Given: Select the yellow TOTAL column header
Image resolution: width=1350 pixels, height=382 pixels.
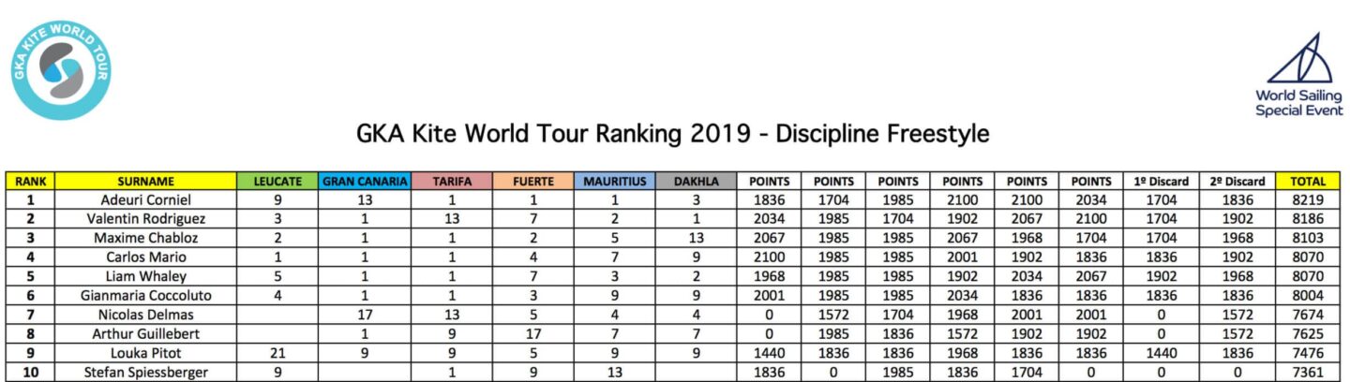Looking at the screenshot, I should tap(1308, 182).
